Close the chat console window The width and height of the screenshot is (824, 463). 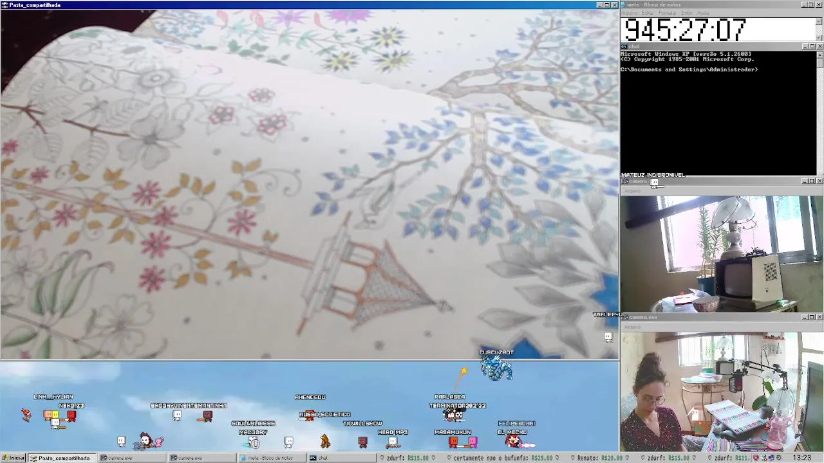pos(819,46)
